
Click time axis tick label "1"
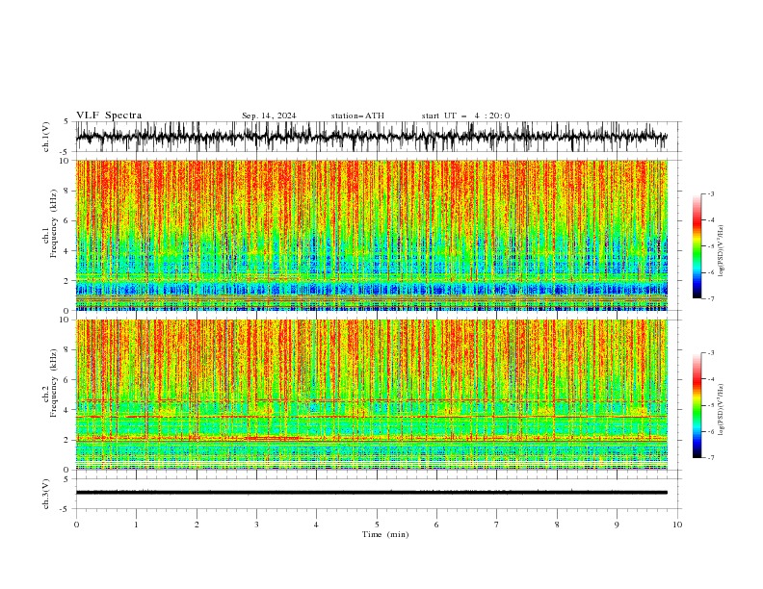click(x=136, y=525)
